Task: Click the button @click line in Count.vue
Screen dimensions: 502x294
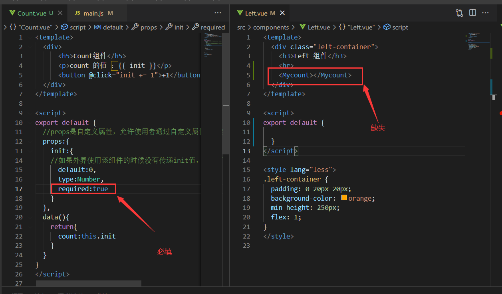Action: point(129,75)
